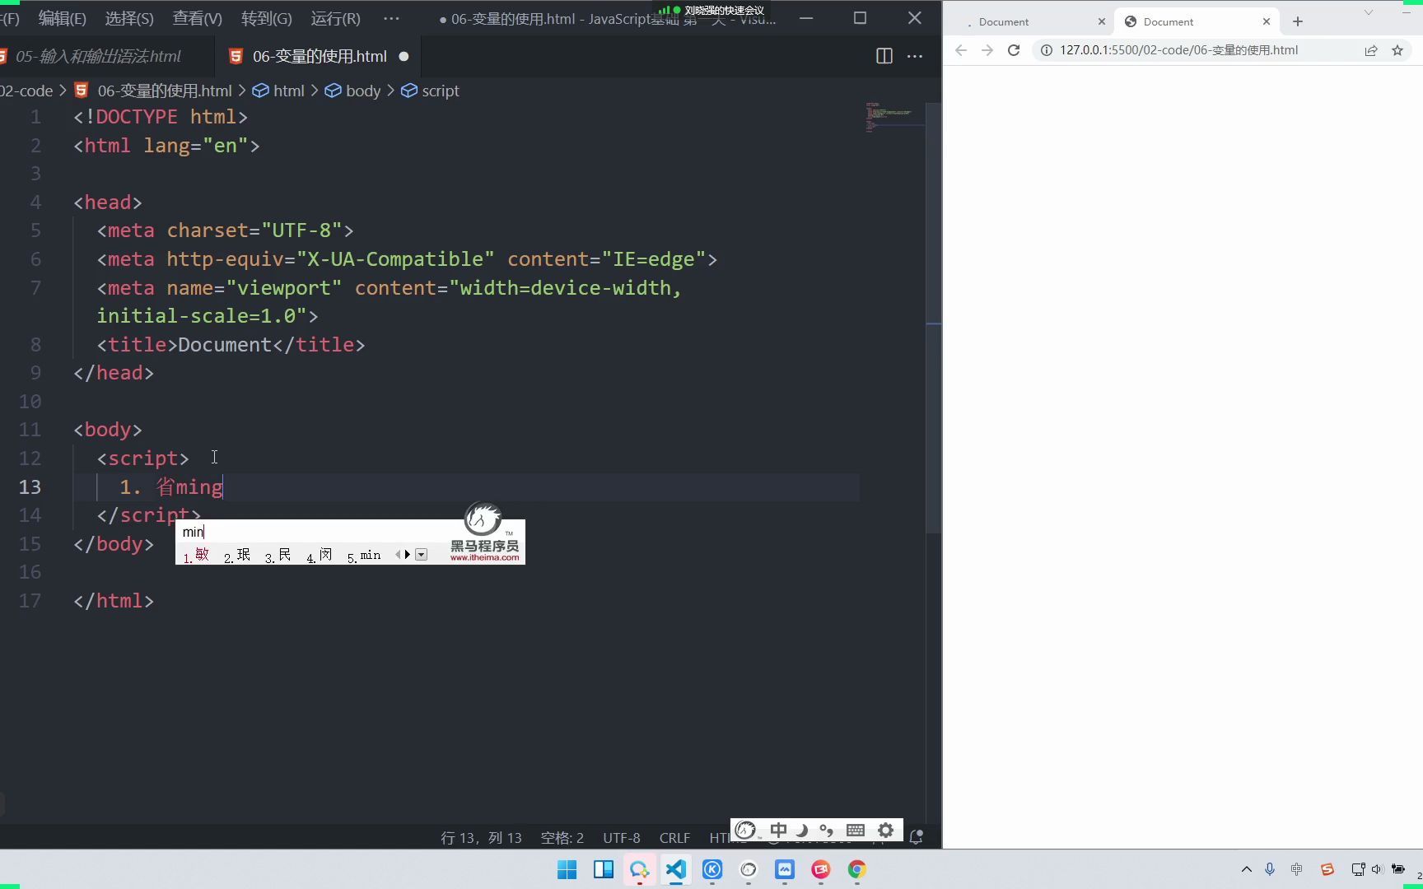This screenshot has width=1423, height=889.
Task: Open the blue K app on taskbar
Action: [712, 869]
